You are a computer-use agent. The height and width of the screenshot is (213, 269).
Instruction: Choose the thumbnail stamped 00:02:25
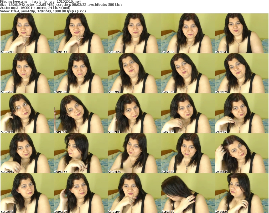[134, 153]
